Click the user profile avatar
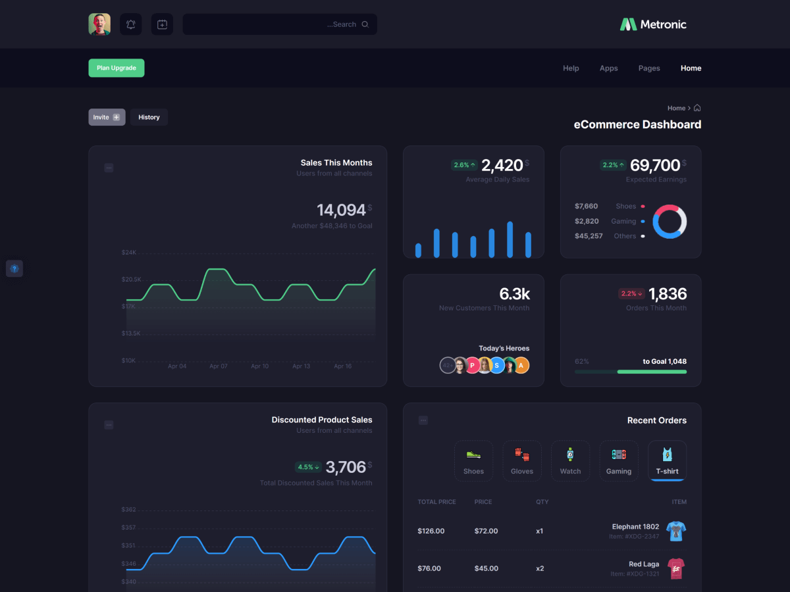This screenshot has width=790, height=592. 99,24
